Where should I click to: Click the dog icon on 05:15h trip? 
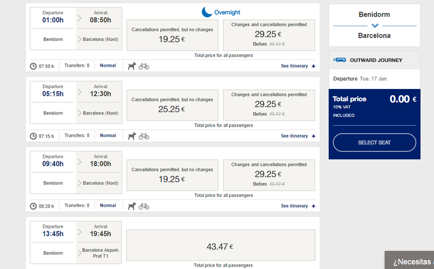point(132,136)
